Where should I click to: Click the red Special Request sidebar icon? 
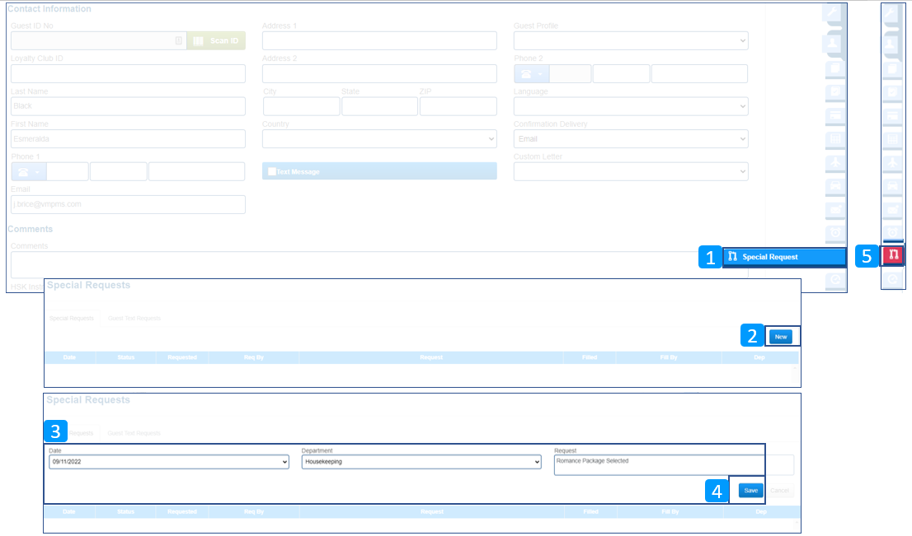point(893,256)
